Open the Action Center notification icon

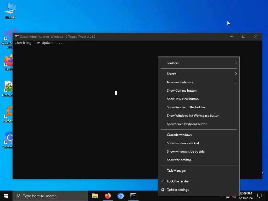coord(259,196)
